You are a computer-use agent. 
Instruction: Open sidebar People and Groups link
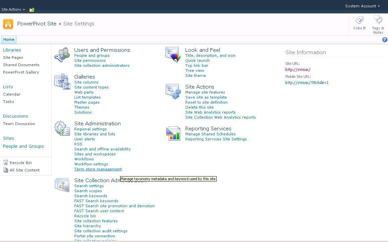coord(23,146)
